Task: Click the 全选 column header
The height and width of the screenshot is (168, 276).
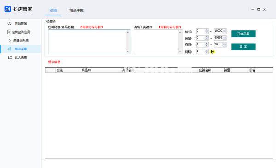Action: [x=60, y=70]
